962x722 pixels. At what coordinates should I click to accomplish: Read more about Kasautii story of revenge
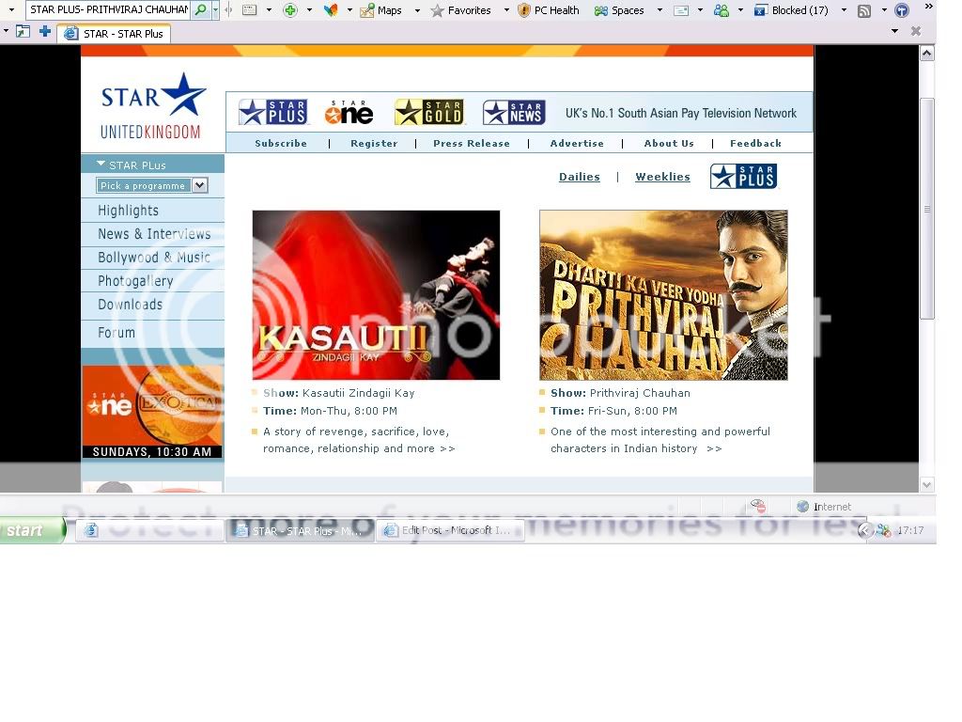point(359,440)
